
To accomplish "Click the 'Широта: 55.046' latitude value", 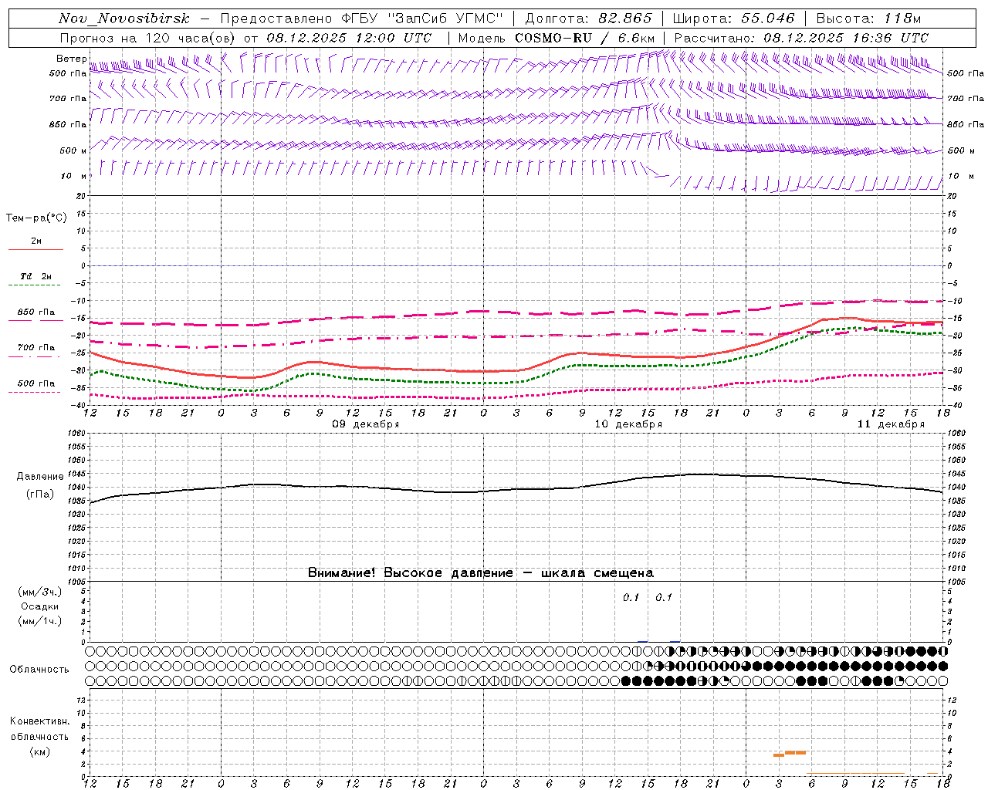I will point(733,19).
